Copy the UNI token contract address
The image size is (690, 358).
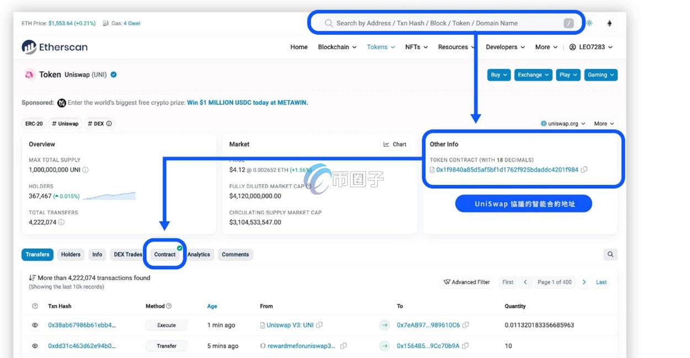(x=583, y=169)
